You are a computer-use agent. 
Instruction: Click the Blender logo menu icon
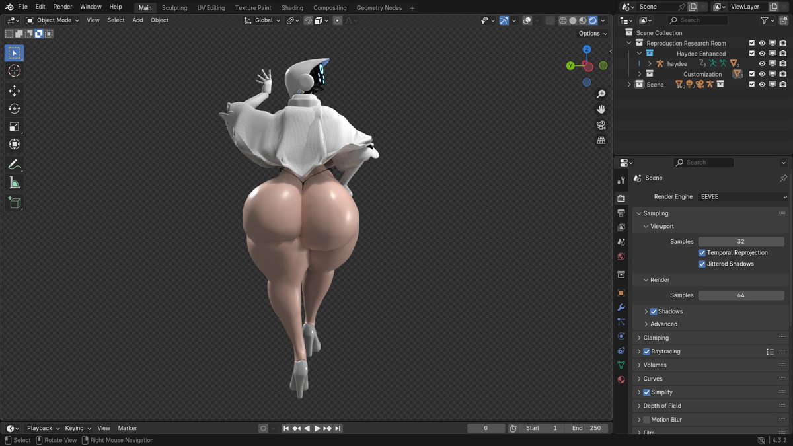(x=8, y=7)
